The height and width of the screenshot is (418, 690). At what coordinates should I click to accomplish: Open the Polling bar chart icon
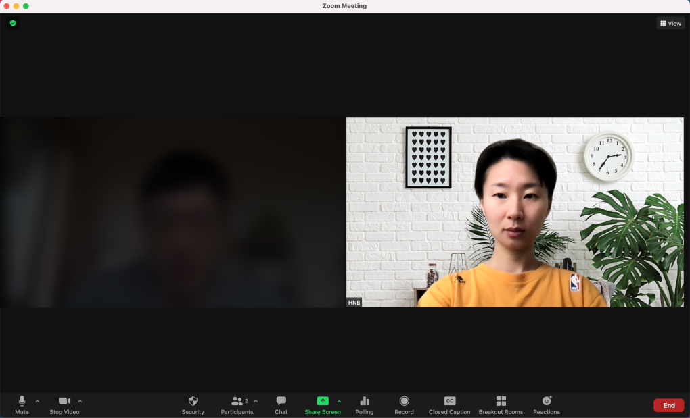coord(364,401)
